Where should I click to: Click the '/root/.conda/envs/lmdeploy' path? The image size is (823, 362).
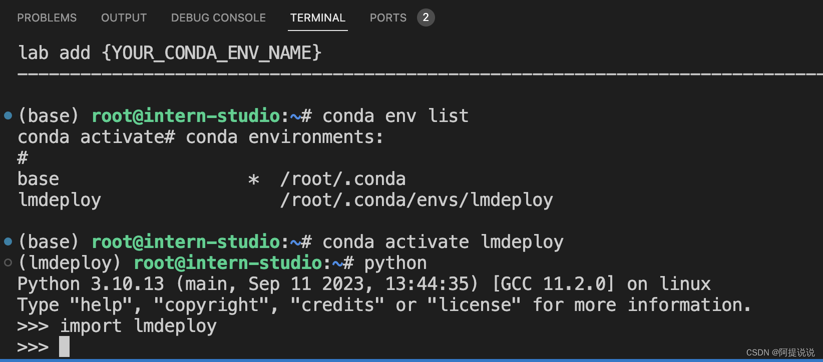(417, 200)
